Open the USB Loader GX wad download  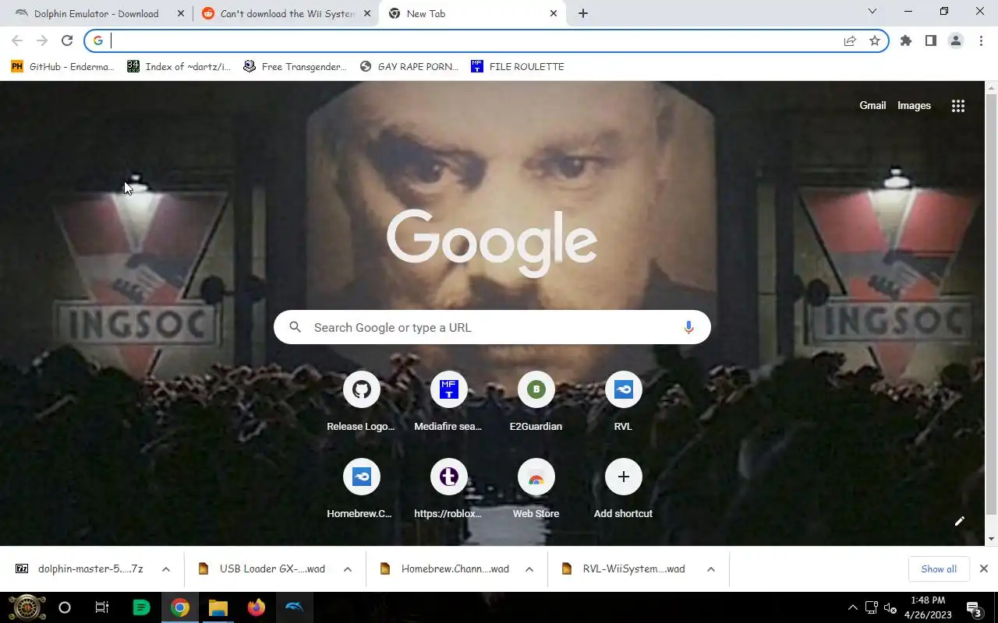(x=263, y=569)
